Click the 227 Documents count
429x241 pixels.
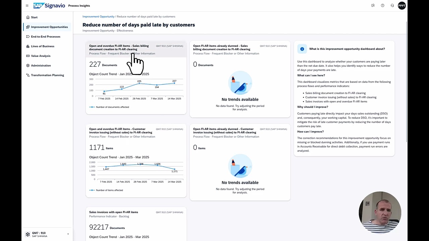(x=103, y=64)
